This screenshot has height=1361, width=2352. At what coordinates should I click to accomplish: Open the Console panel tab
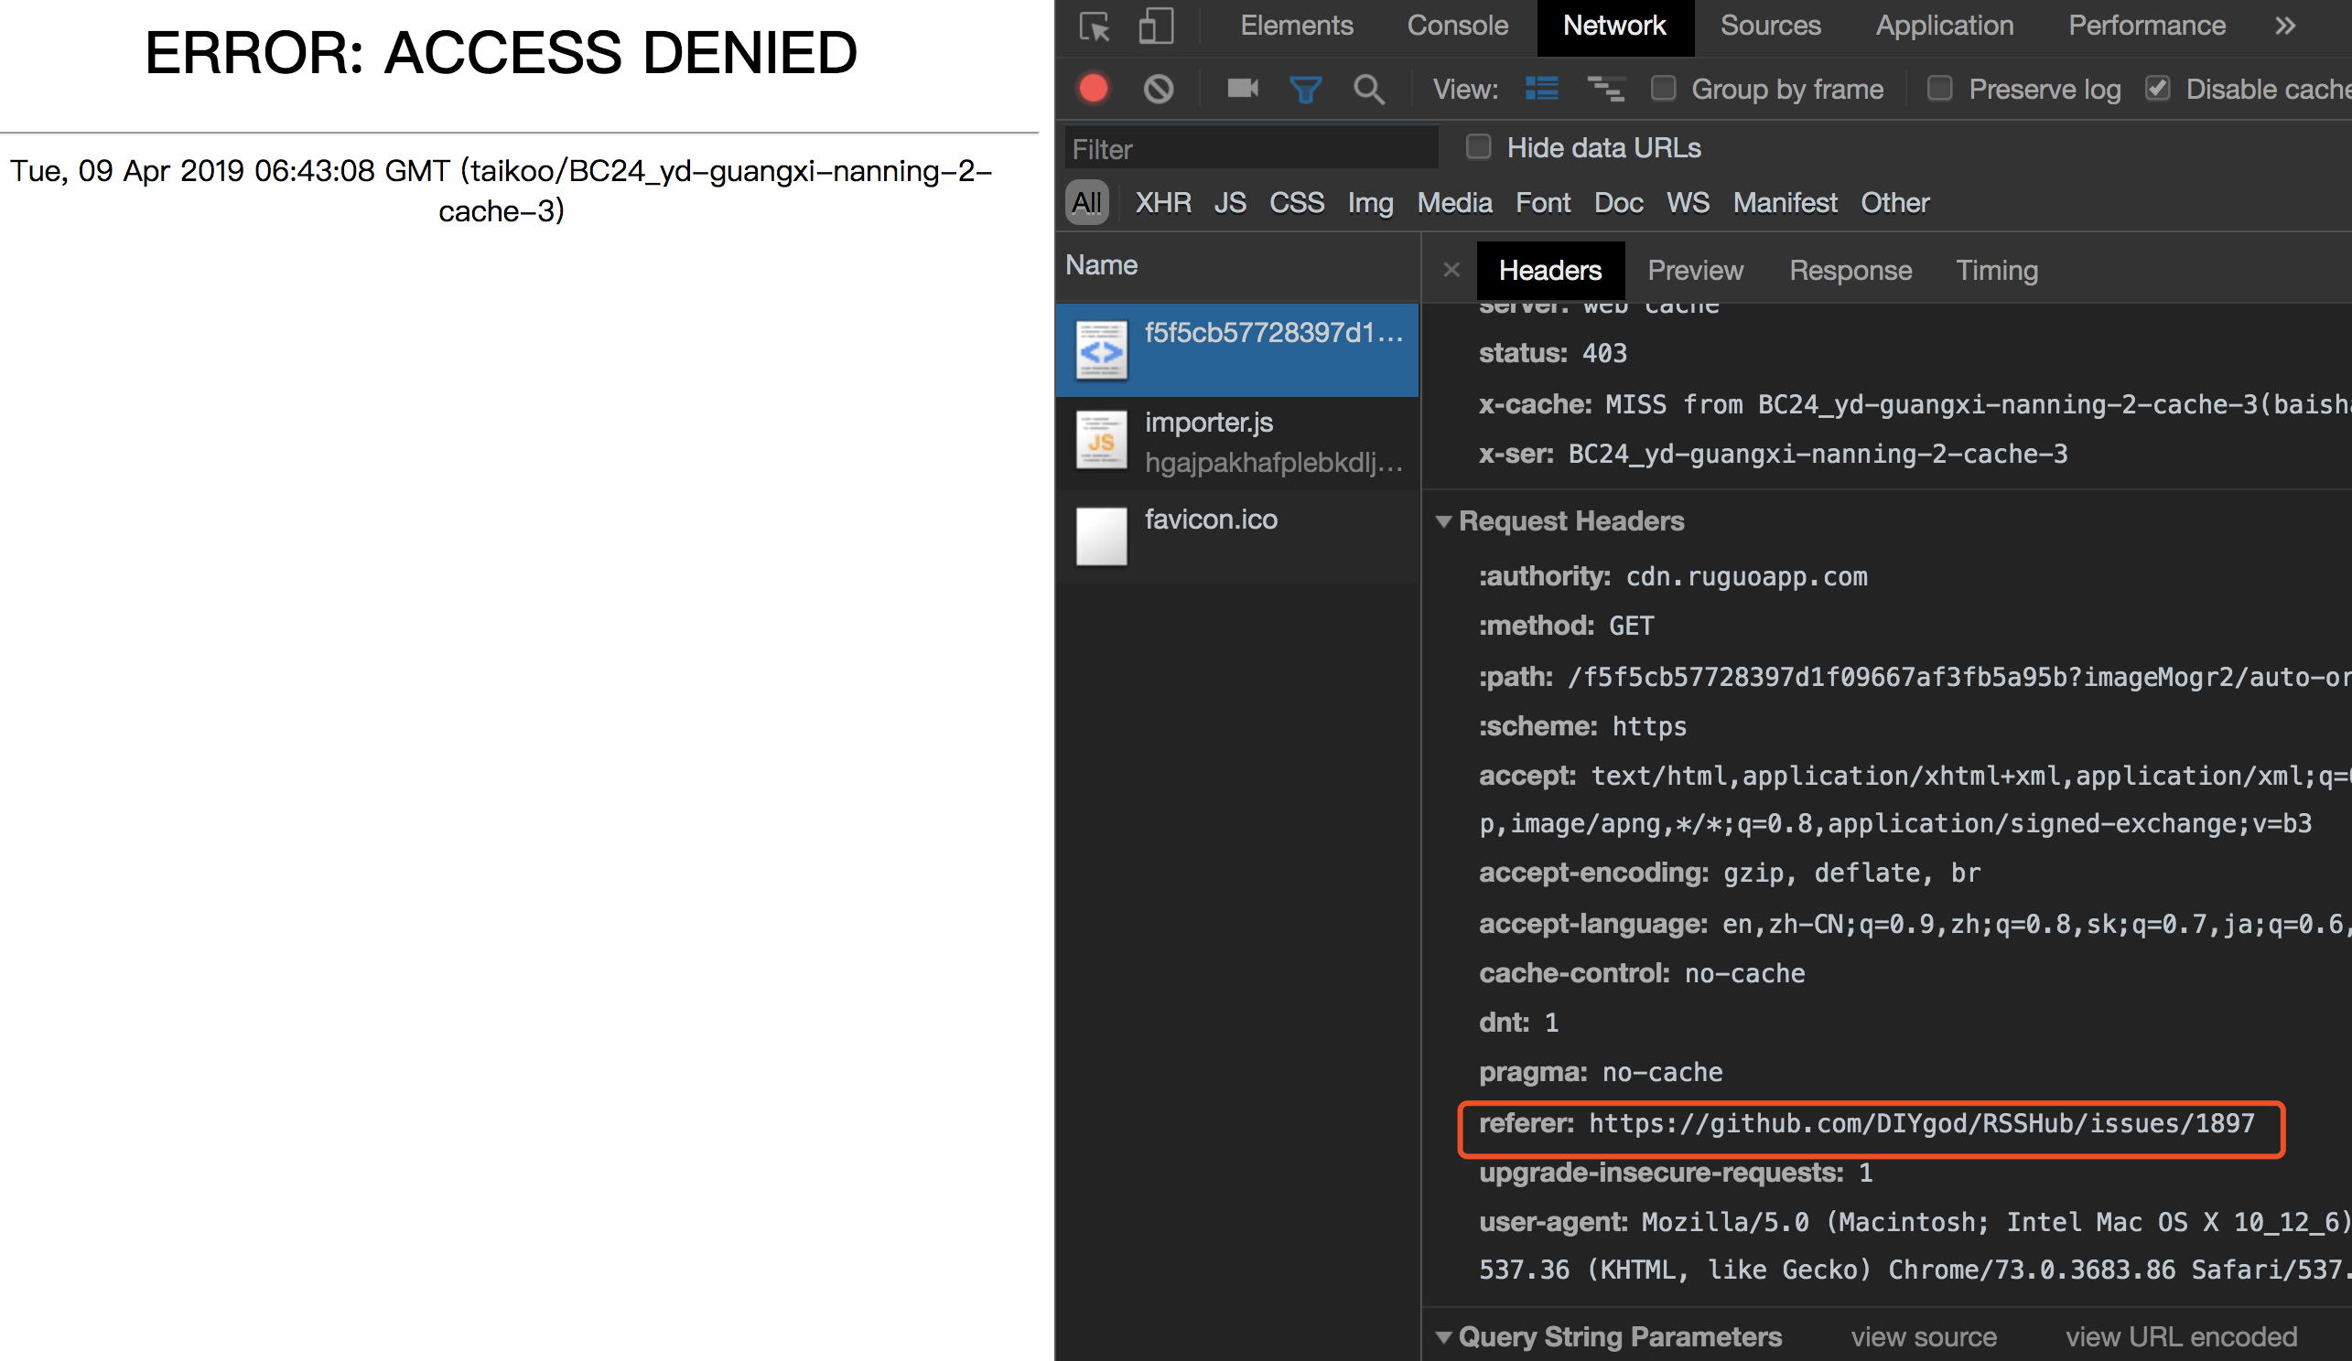coord(1457,26)
